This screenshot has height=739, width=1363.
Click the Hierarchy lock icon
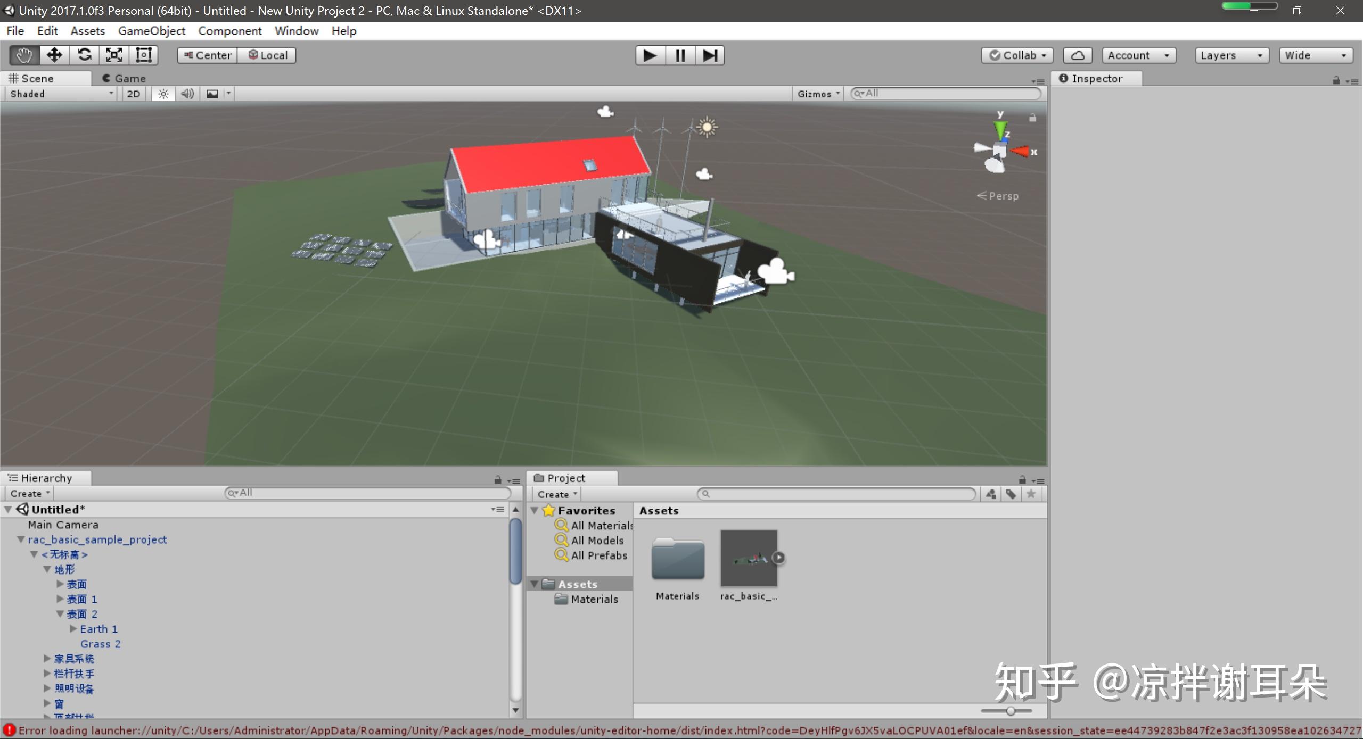coord(497,479)
